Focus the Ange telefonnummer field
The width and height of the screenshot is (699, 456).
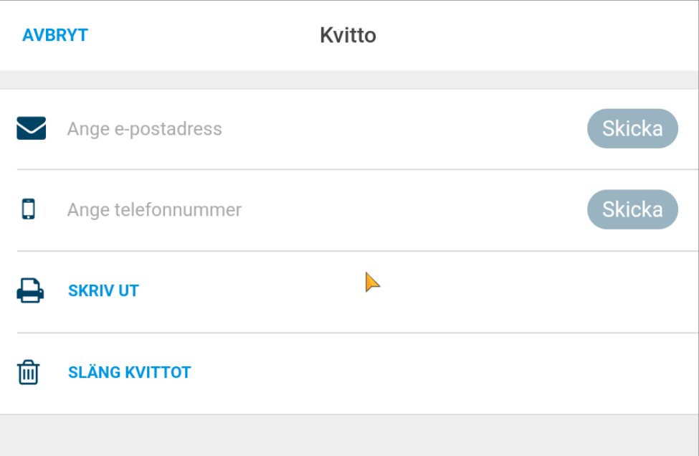pos(321,209)
